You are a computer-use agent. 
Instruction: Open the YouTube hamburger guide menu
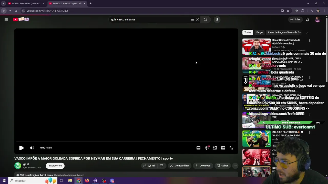pyautogui.click(x=6, y=19)
